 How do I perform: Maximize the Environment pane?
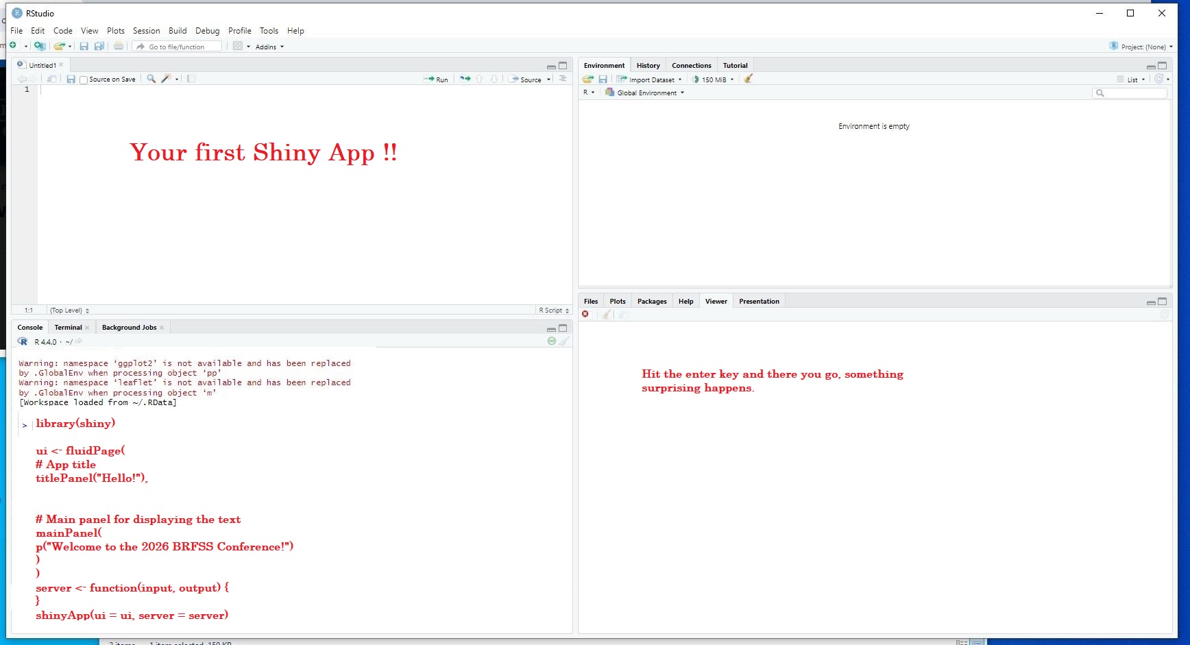click(x=1162, y=66)
